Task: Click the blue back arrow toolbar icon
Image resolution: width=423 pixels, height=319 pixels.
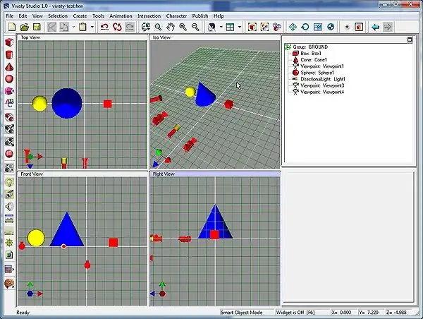Action: (375, 27)
